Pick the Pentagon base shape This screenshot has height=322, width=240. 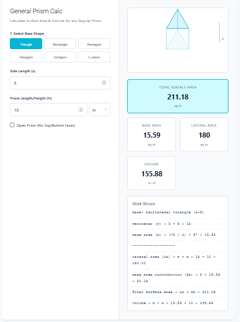[x=94, y=44]
